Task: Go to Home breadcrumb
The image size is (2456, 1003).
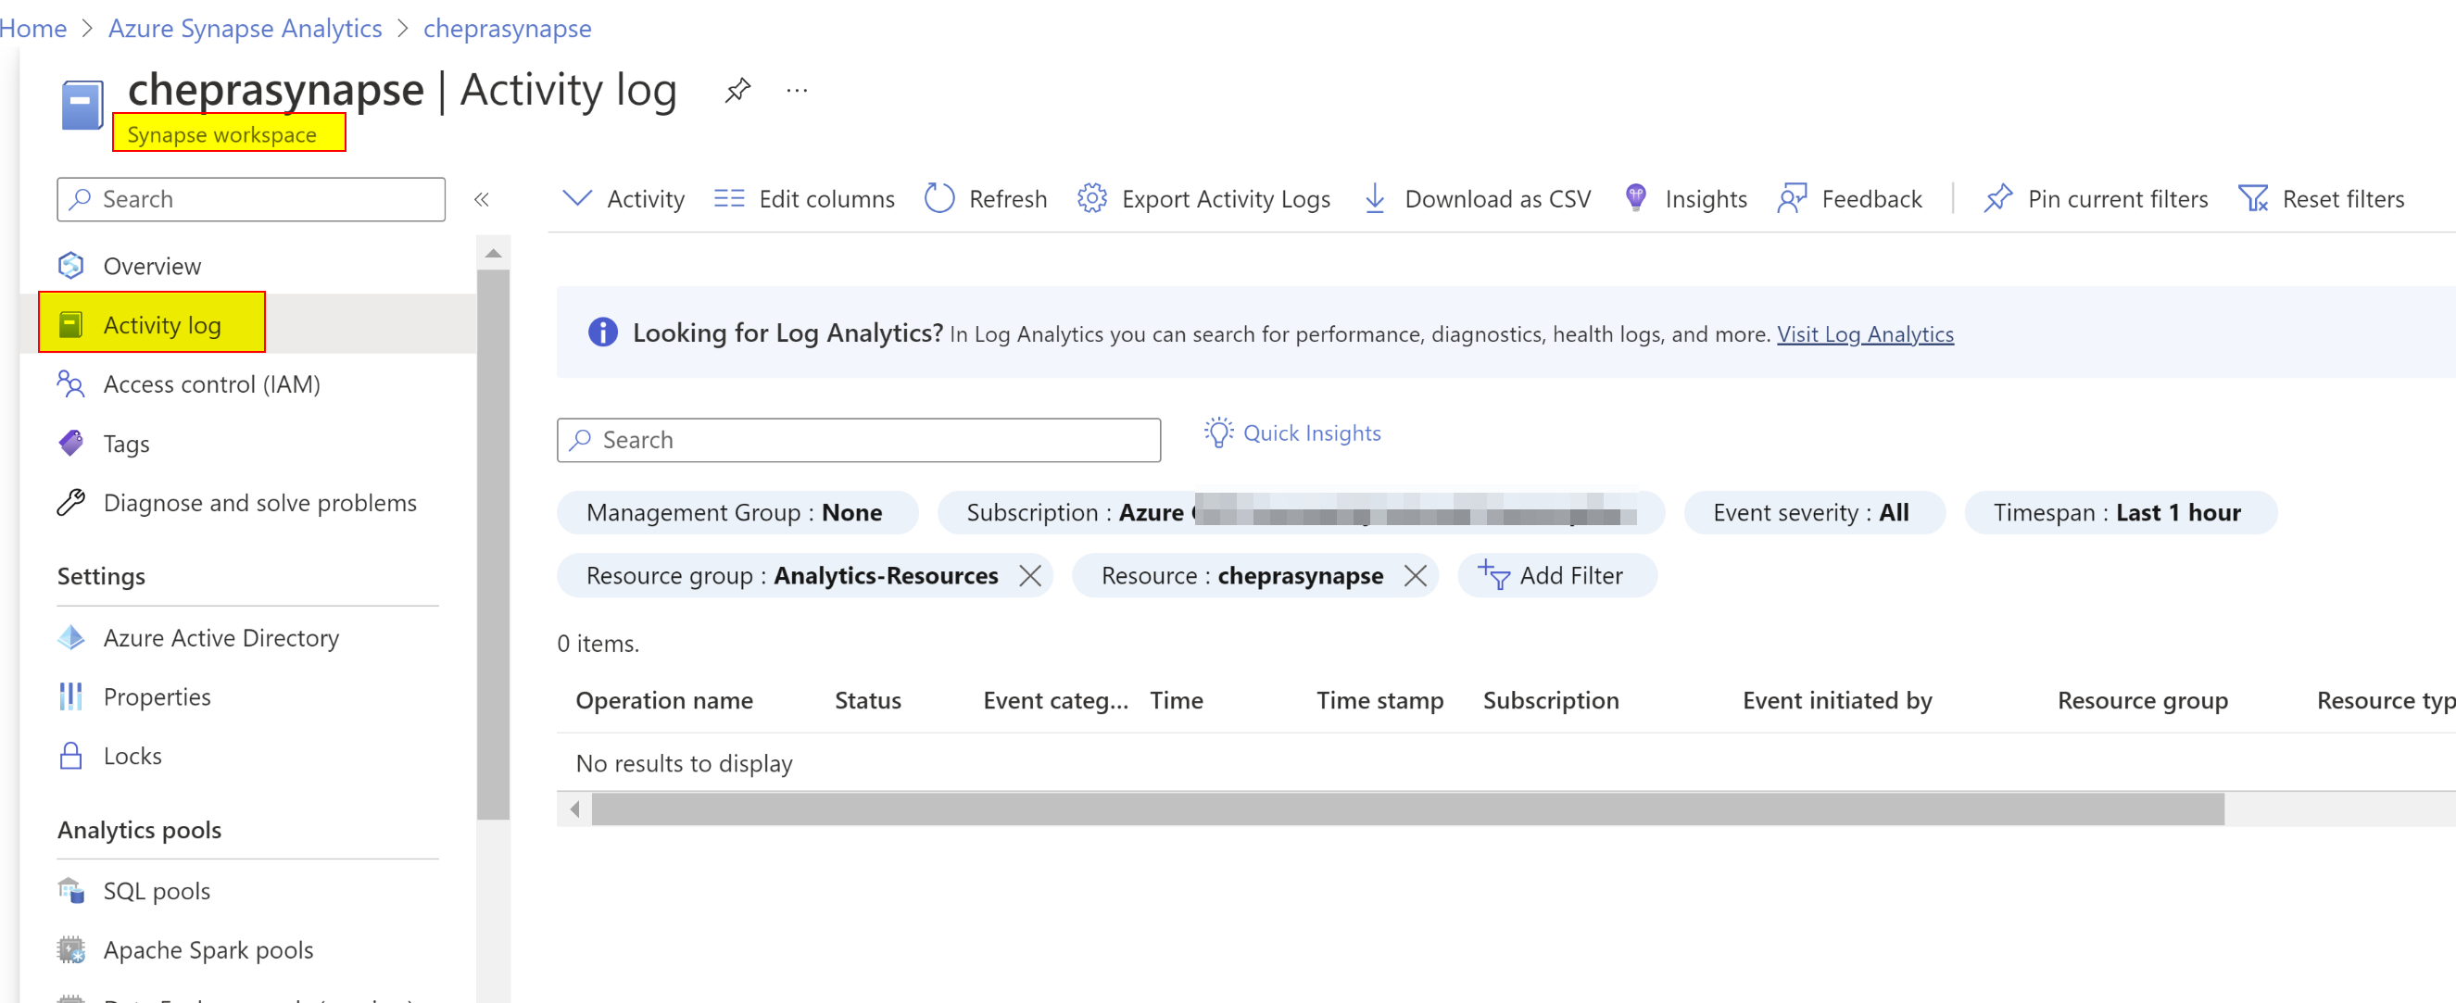Action: (x=33, y=29)
